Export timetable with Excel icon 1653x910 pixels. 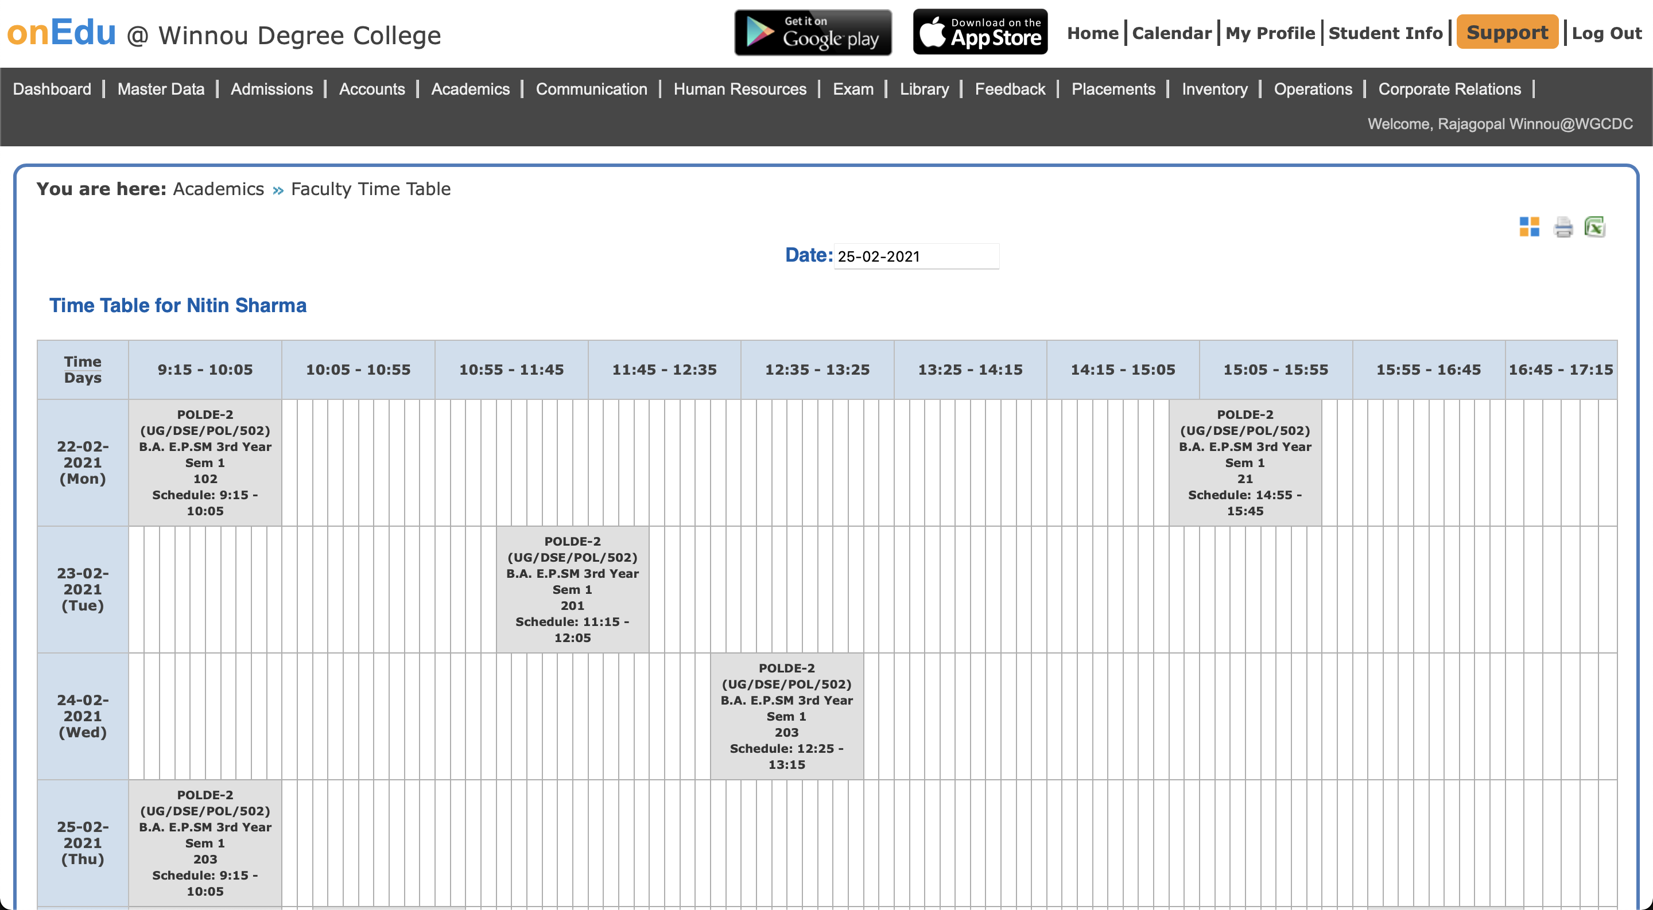pos(1594,227)
